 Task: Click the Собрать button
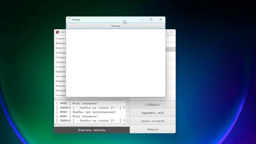click(153, 104)
